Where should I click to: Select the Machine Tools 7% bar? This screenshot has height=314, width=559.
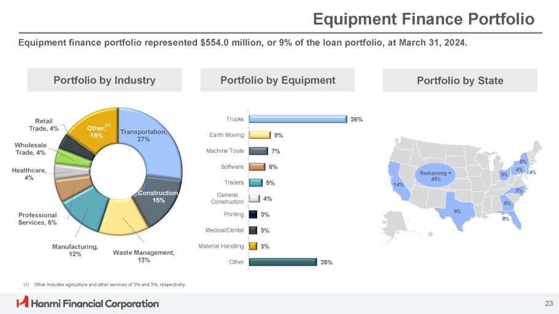[258, 151]
